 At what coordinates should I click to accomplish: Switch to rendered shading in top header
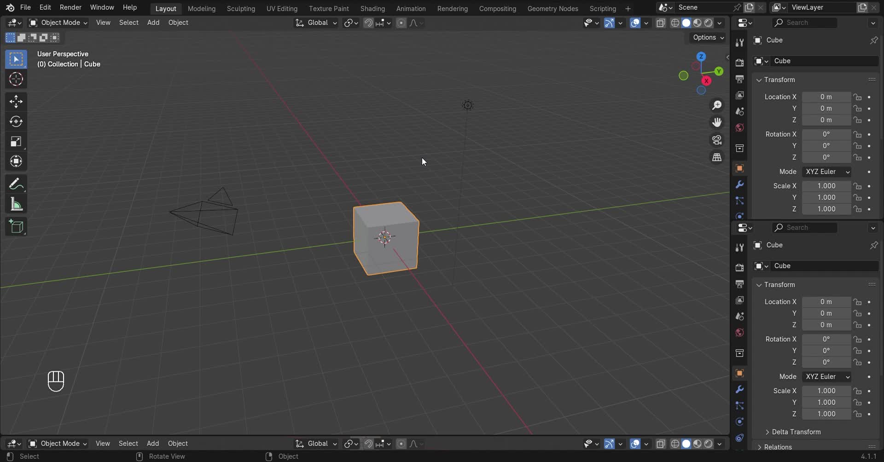point(709,23)
